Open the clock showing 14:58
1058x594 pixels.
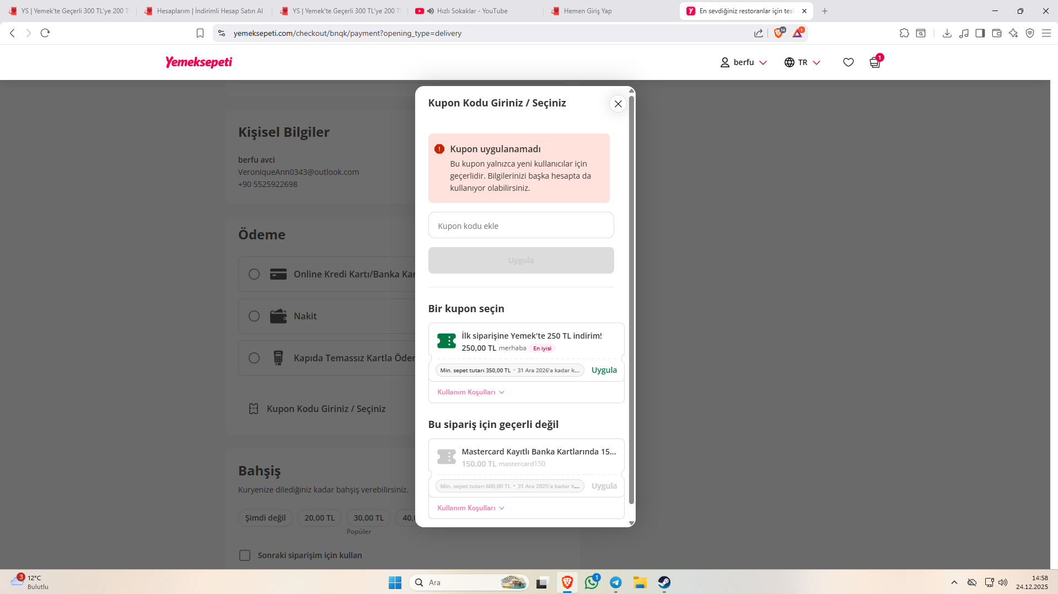coord(1032,582)
